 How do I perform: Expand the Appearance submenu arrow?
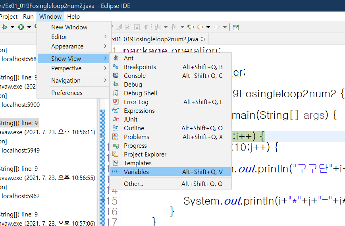click(x=105, y=46)
